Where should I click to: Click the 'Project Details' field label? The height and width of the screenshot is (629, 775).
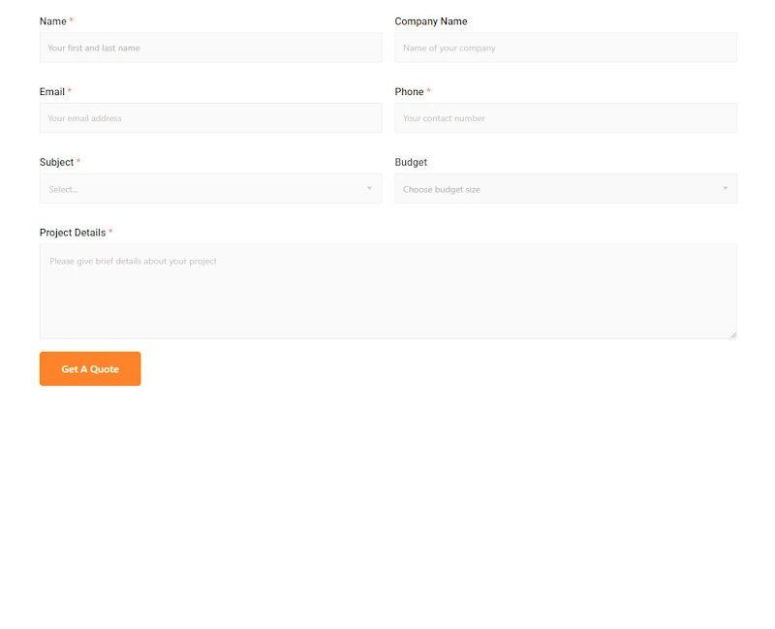tap(73, 233)
